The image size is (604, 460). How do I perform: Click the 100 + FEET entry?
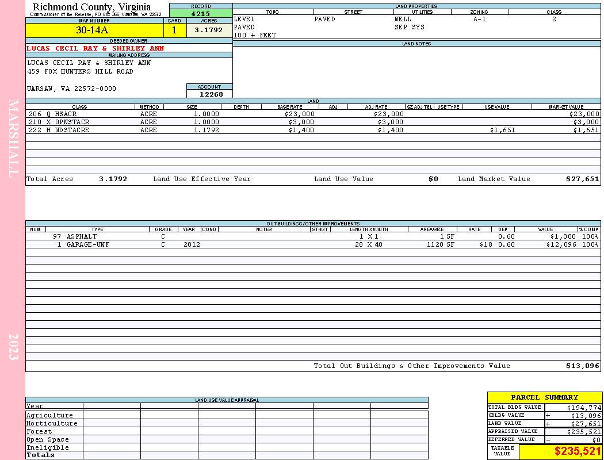click(255, 35)
